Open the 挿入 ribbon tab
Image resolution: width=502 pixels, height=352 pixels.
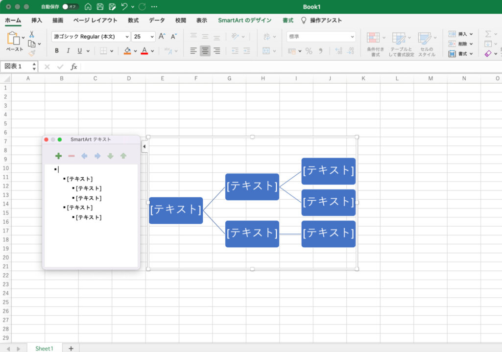tap(35, 20)
